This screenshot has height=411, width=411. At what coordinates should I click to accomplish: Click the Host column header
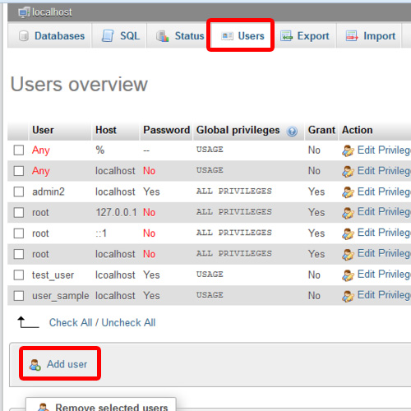coord(106,130)
